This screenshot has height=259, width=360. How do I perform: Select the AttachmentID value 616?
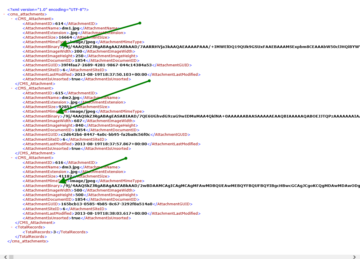[x=59, y=162]
